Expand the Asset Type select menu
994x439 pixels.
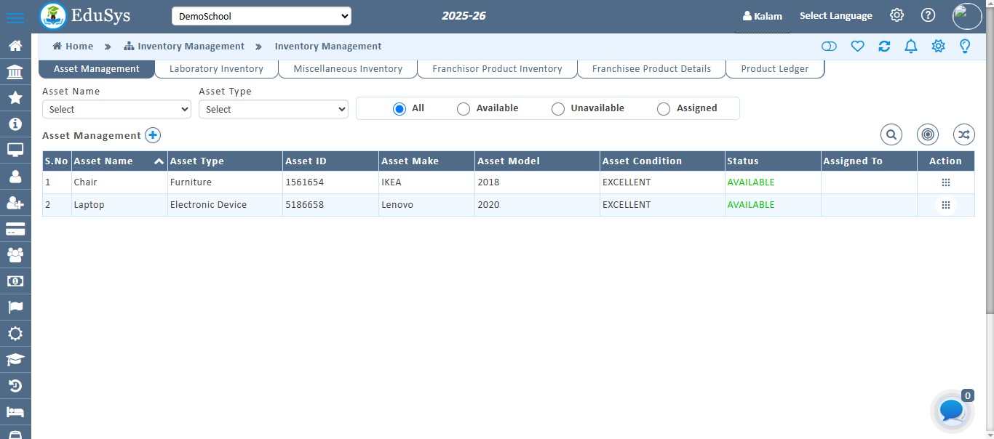[274, 108]
